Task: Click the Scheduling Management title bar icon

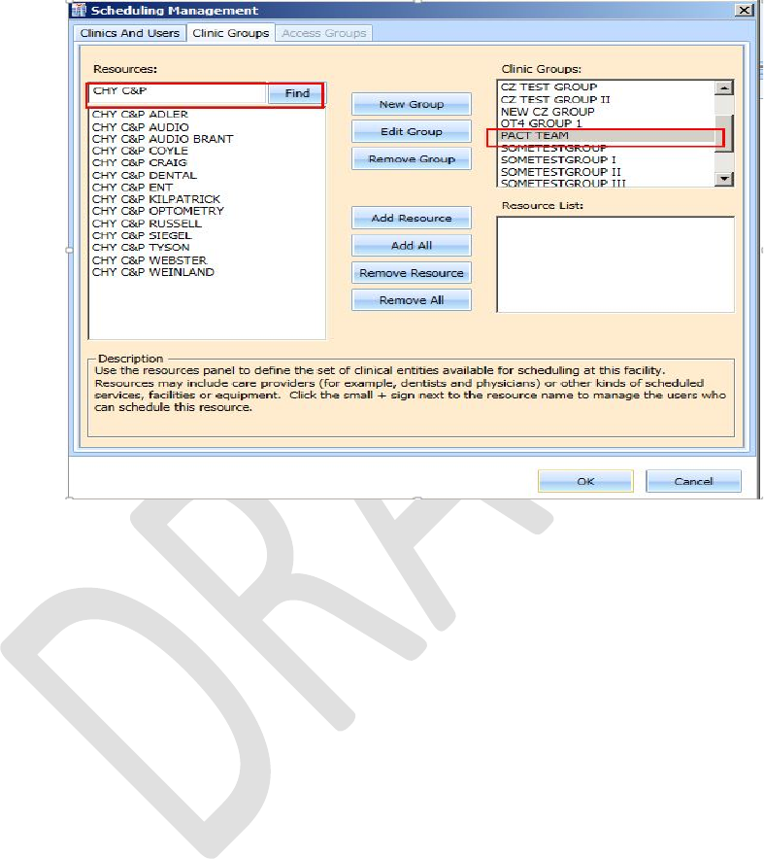Action: 80,10
